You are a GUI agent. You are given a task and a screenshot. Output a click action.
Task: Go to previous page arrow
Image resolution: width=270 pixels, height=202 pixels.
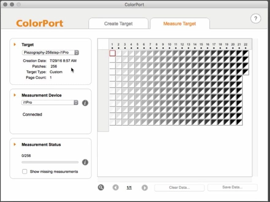pos(115,187)
